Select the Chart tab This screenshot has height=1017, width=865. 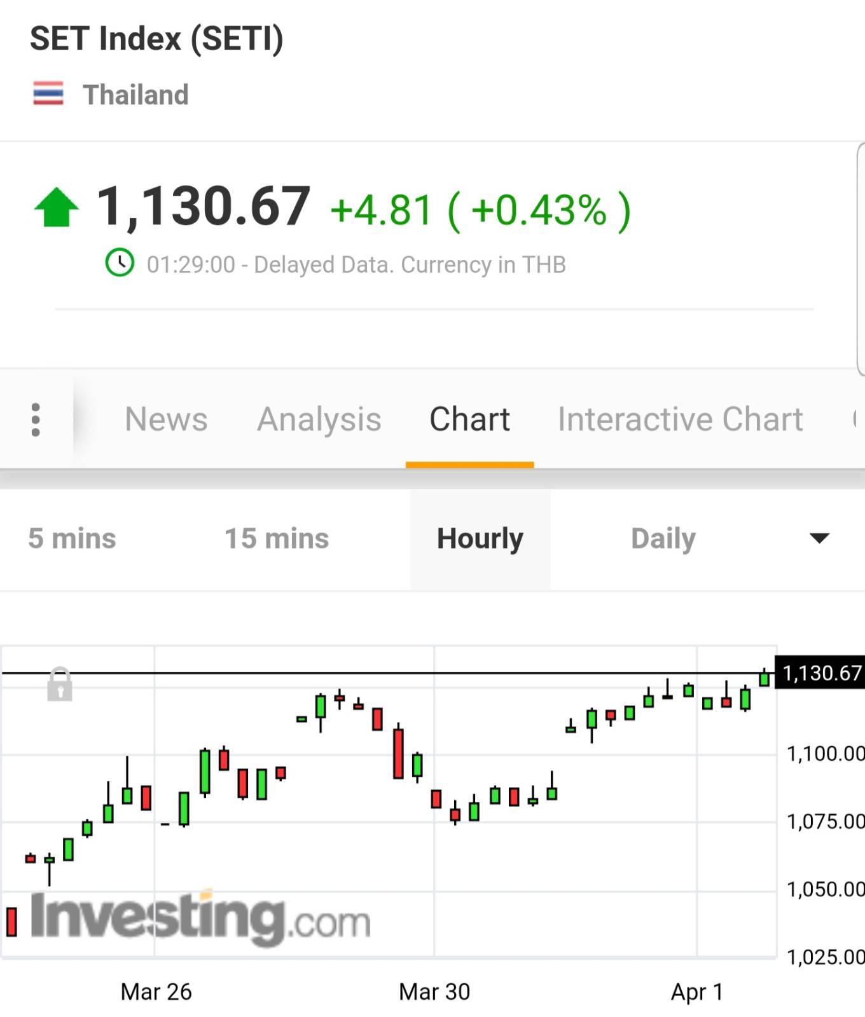pos(469,420)
